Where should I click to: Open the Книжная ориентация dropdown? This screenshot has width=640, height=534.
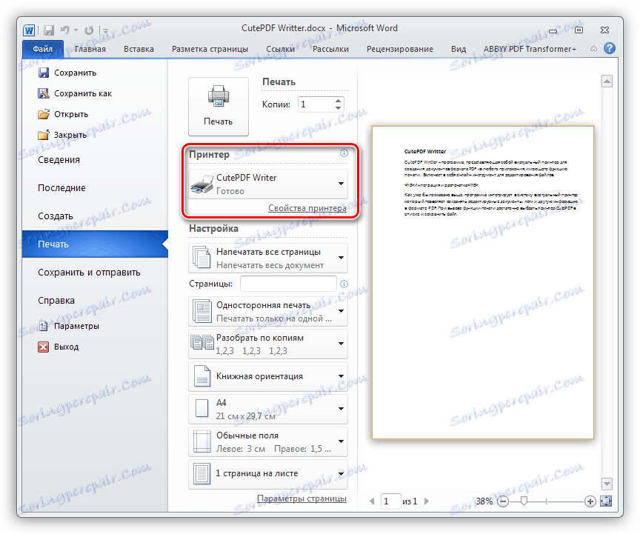coord(267,376)
